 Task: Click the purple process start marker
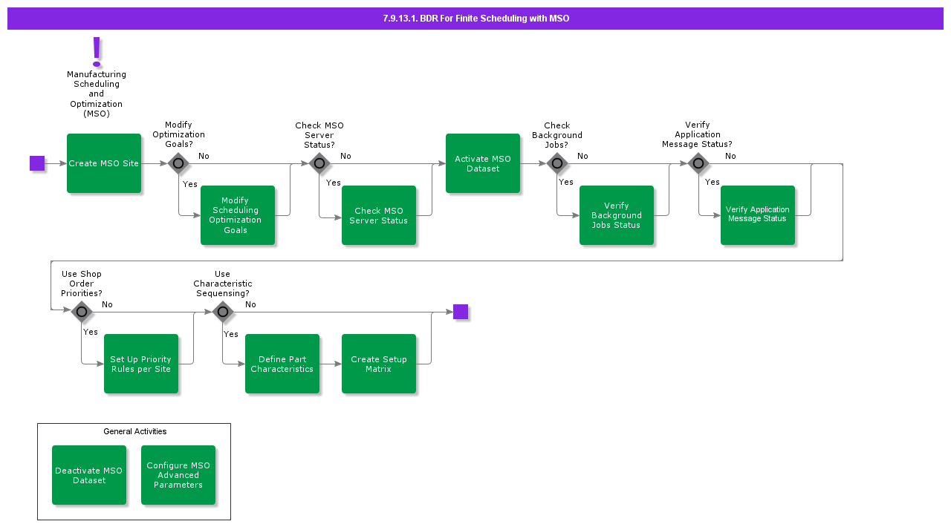coord(37,163)
